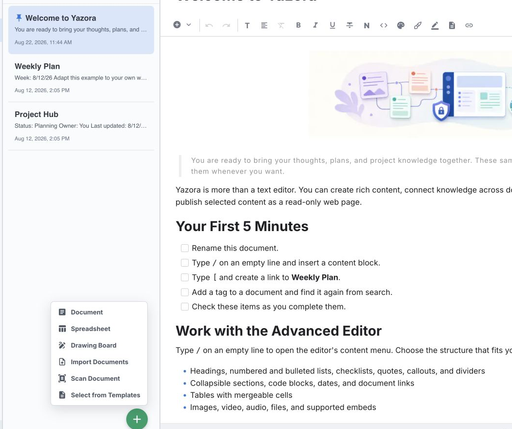This screenshot has height=429, width=512.
Task: Open the text style T tool
Action: [x=247, y=25]
